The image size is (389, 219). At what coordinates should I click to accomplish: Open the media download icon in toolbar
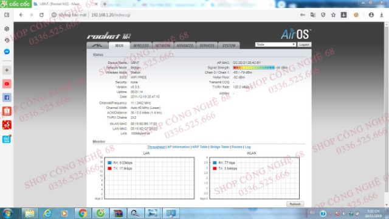343,15
